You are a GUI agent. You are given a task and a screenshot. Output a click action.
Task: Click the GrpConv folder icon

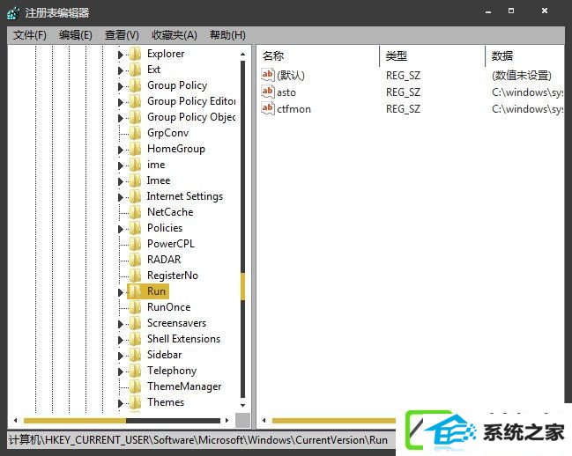click(136, 133)
